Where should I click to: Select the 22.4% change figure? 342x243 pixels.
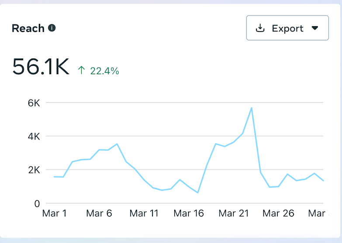pos(104,70)
